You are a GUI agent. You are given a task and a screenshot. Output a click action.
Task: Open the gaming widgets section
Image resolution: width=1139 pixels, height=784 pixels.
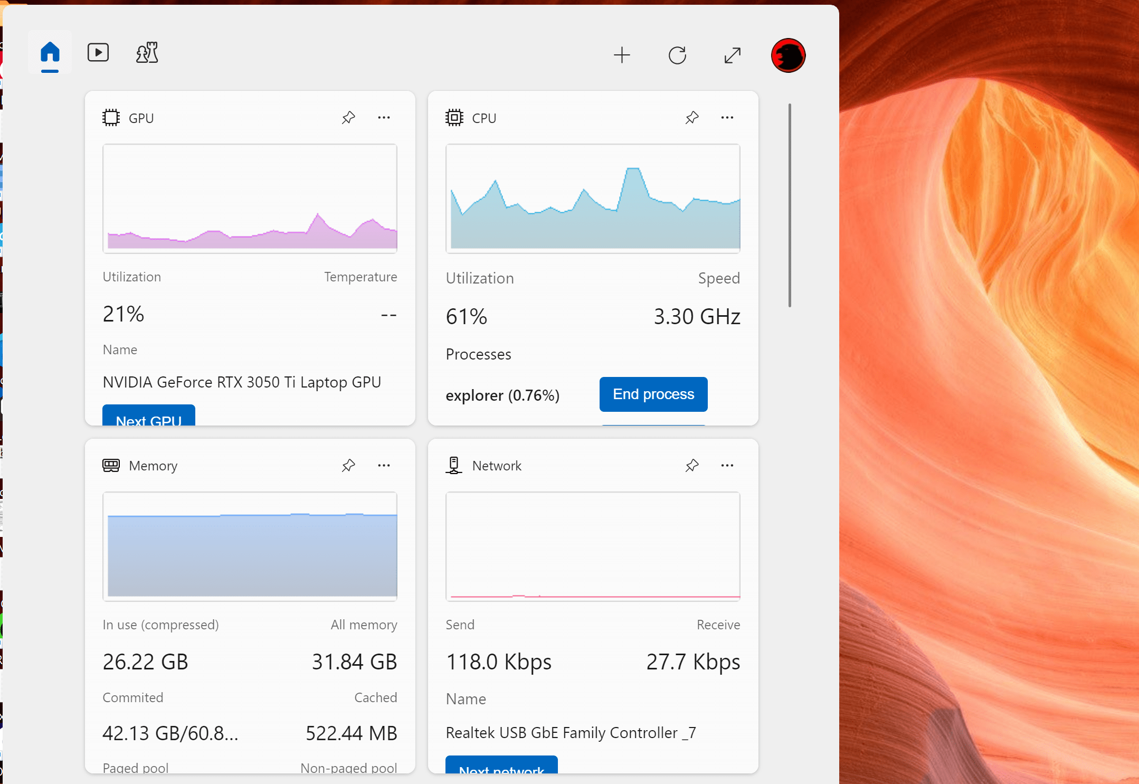tap(146, 52)
